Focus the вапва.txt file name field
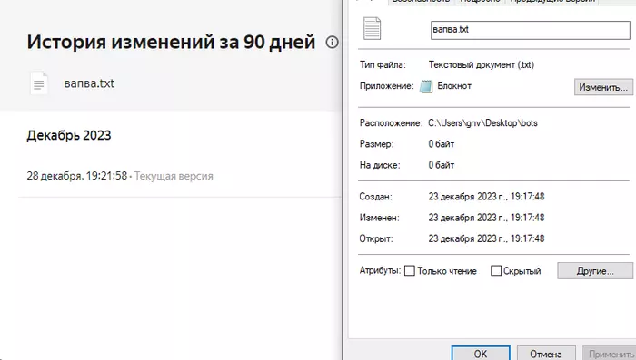The image size is (636, 360). [530, 30]
